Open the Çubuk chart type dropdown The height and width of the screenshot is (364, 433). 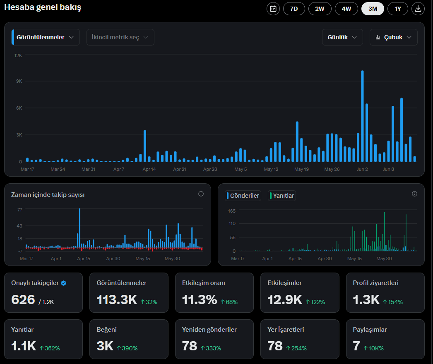[393, 37]
